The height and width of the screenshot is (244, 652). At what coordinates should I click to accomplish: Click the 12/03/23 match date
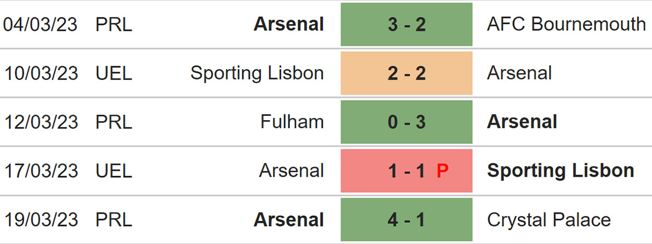(x=41, y=122)
